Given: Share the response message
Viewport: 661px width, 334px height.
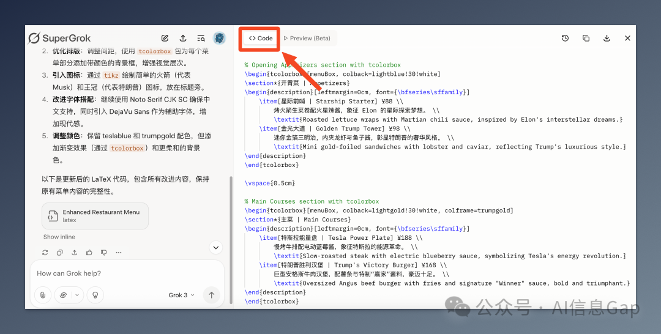Looking at the screenshot, I should click(x=74, y=252).
